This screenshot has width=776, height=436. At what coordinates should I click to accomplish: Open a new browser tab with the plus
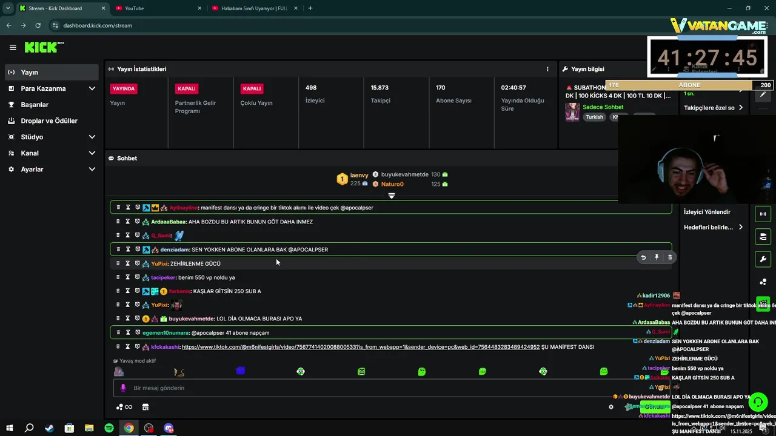tap(310, 8)
